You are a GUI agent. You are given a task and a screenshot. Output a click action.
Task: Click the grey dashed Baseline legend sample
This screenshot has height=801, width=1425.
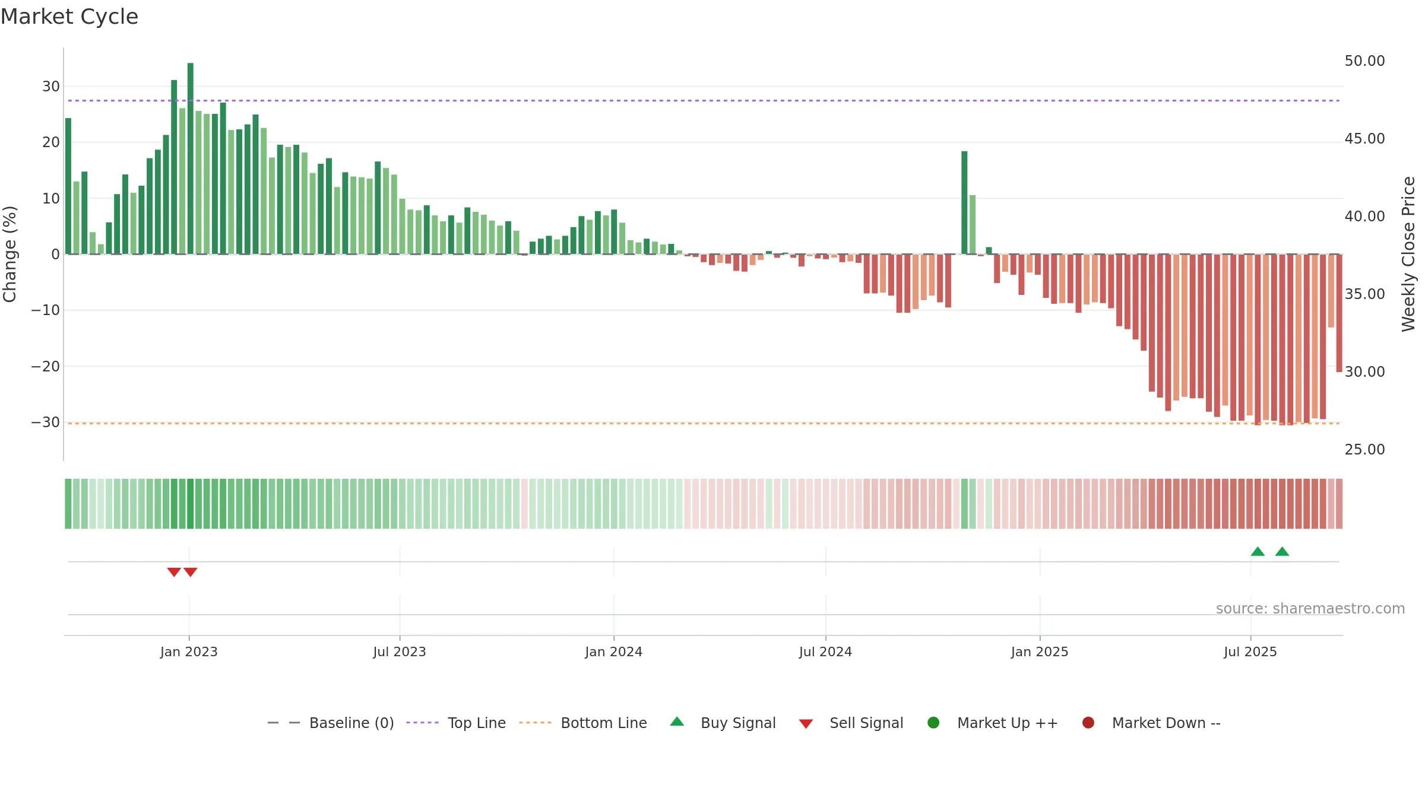coord(284,723)
